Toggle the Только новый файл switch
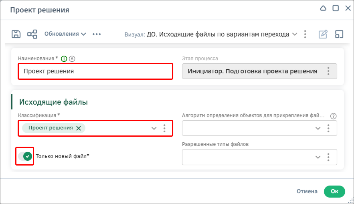 24,156
